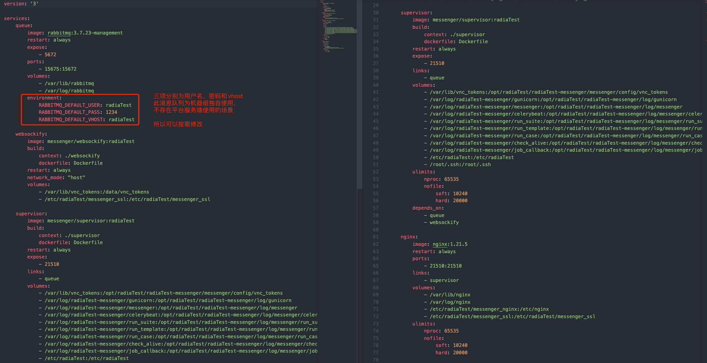Click the network_mode "host" value

(76, 177)
